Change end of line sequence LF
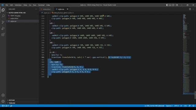 [x=181, y=106]
